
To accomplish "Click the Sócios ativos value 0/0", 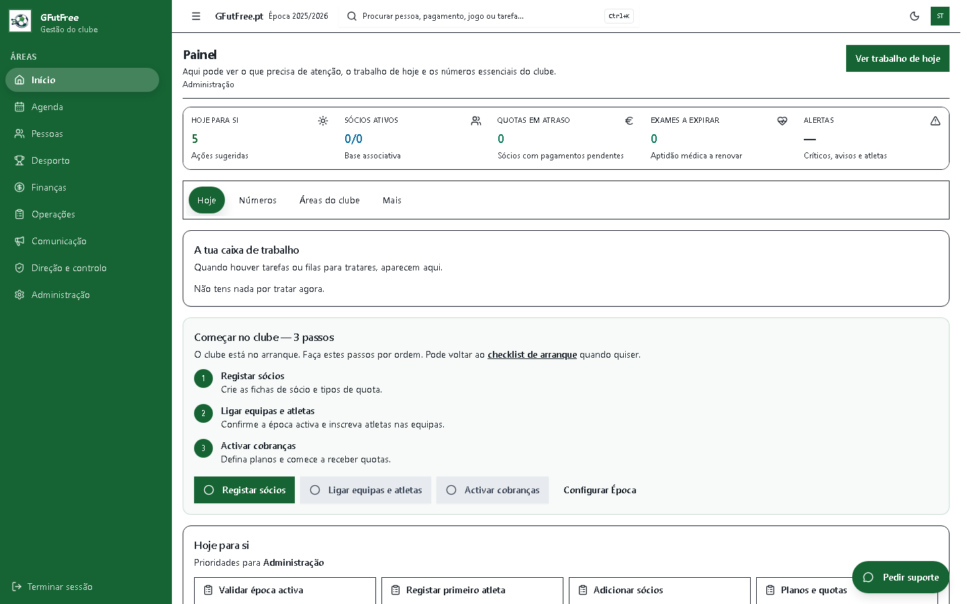I will [353, 139].
